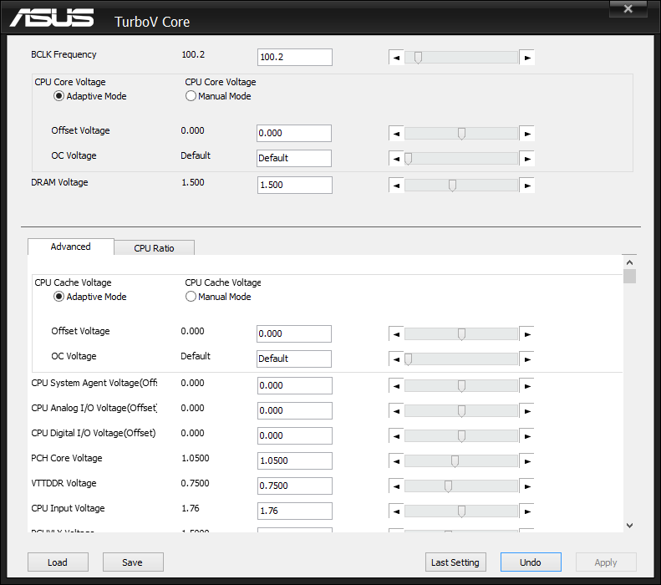
Task: Select Manual Mode for CPU Core Voltage
Action: (x=191, y=96)
